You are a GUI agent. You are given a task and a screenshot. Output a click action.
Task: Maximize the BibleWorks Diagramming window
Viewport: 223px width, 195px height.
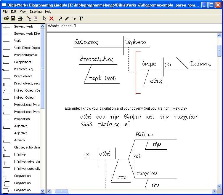211,5
